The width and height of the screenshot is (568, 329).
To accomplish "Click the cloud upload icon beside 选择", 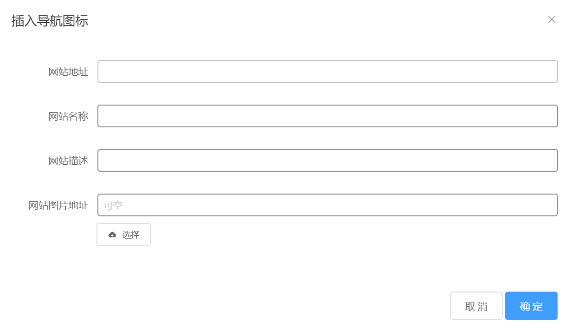I will (112, 235).
